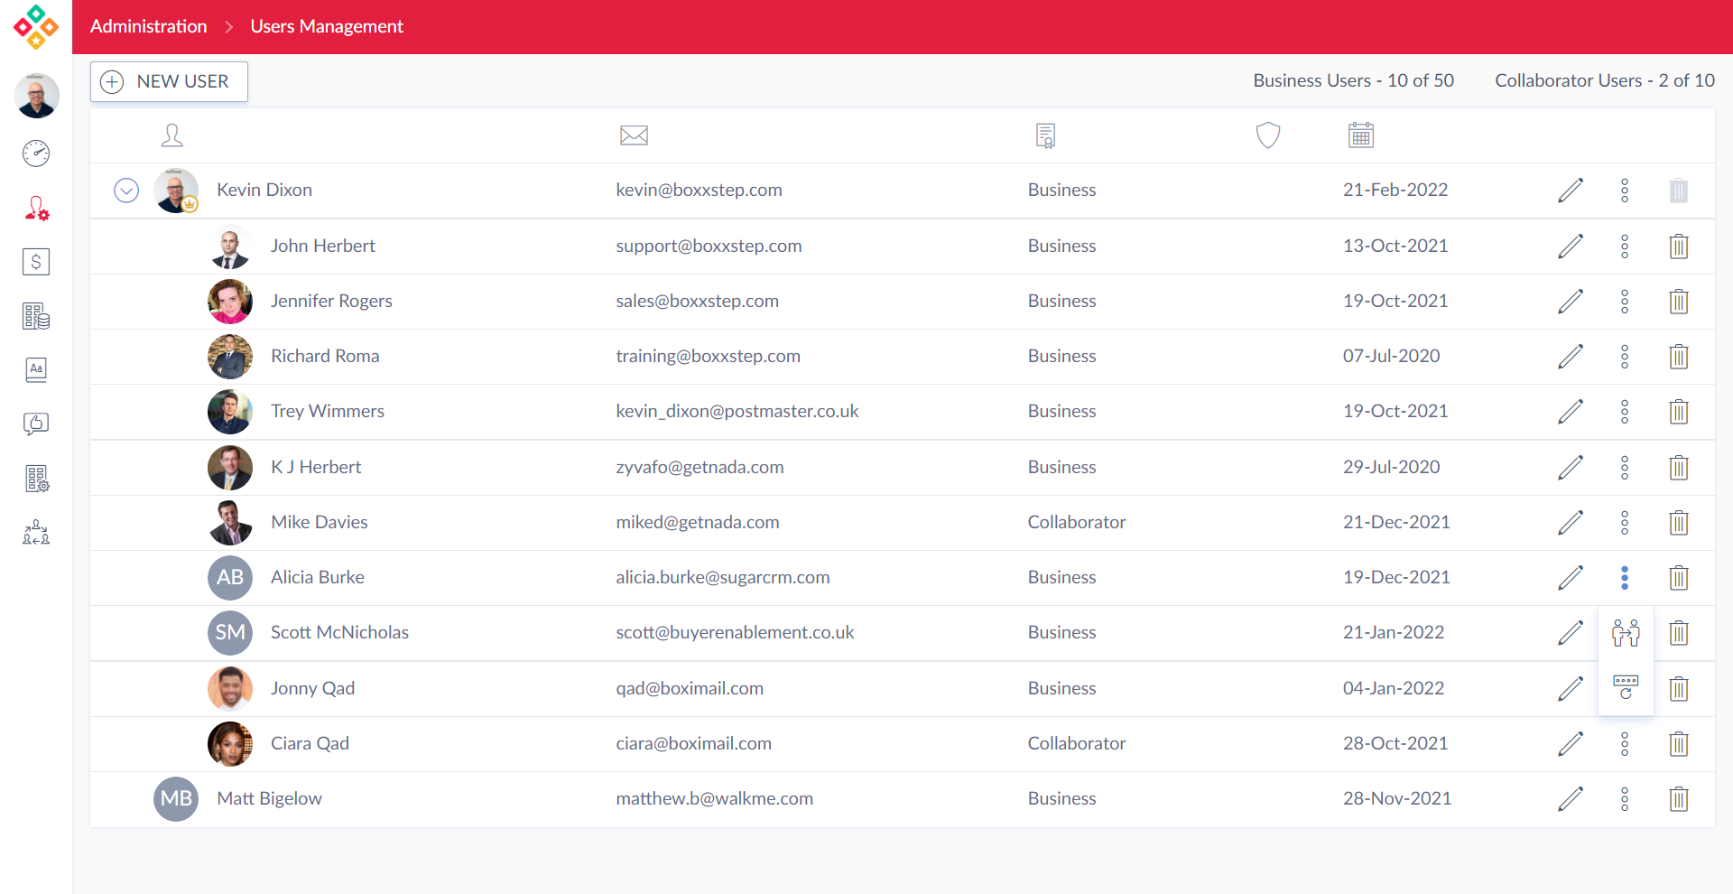This screenshot has height=894, width=1733.
Task: Sort by the calendar date column header
Action: point(1360,135)
